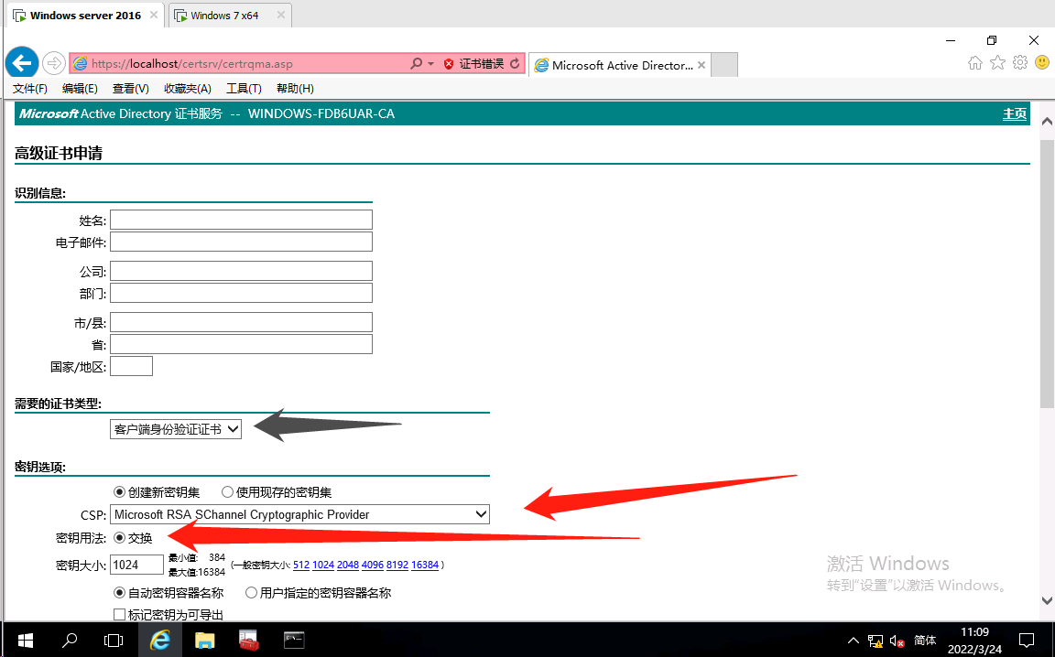Select 创建新密钥集 radio button
Screen dimensions: 1055x657
click(119, 492)
